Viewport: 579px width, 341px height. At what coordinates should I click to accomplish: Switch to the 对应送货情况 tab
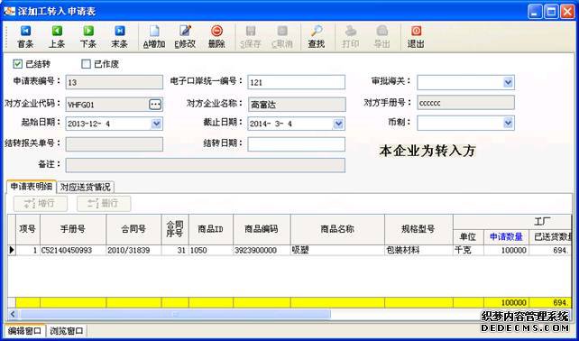point(86,187)
